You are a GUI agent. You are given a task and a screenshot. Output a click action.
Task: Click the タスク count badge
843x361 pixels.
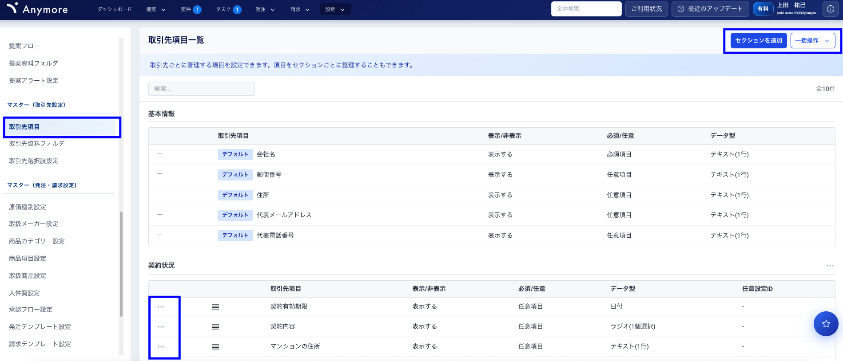click(237, 9)
